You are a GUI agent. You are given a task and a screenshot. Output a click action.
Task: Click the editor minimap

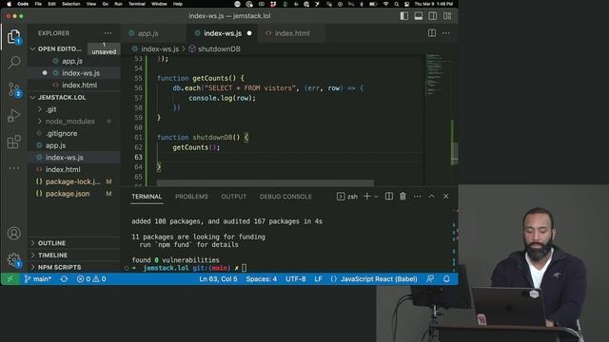coord(439,76)
